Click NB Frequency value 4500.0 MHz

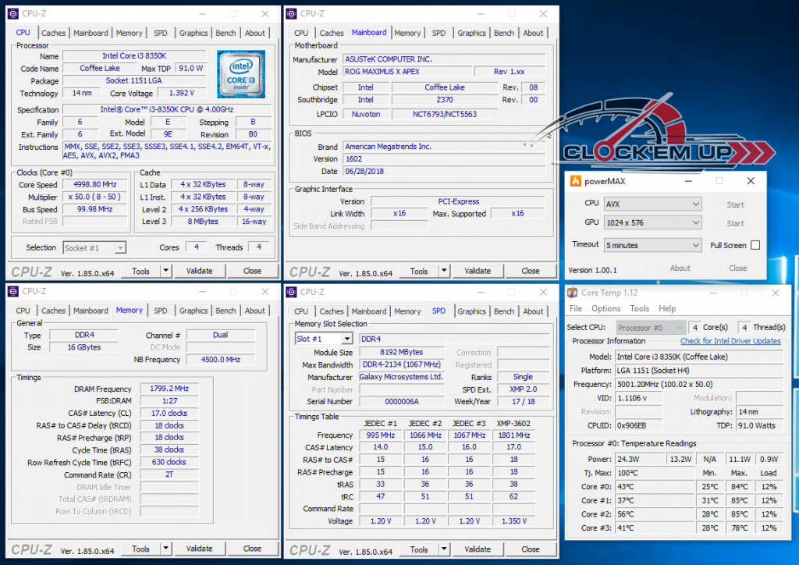(x=220, y=360)
